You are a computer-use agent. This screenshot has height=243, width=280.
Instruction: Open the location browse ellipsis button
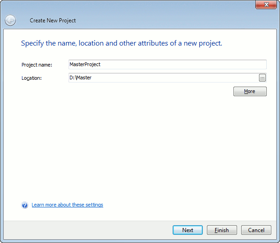tap(262, 78)
